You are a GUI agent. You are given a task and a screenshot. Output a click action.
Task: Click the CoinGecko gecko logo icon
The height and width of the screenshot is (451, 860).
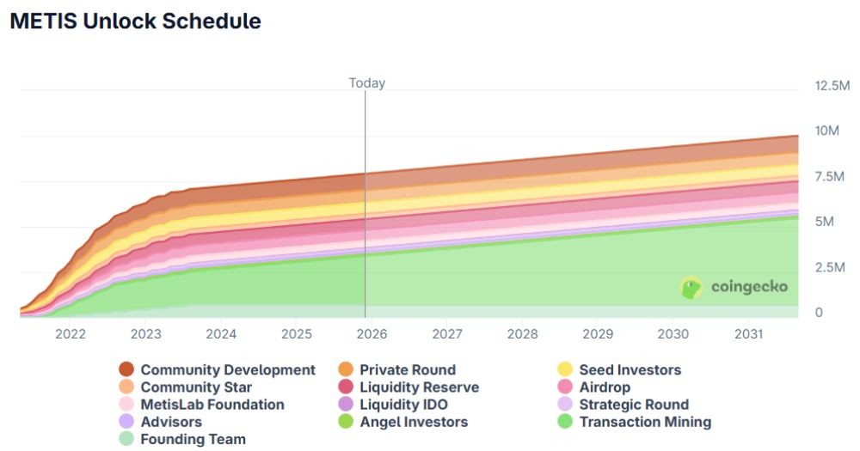(691, 287)
